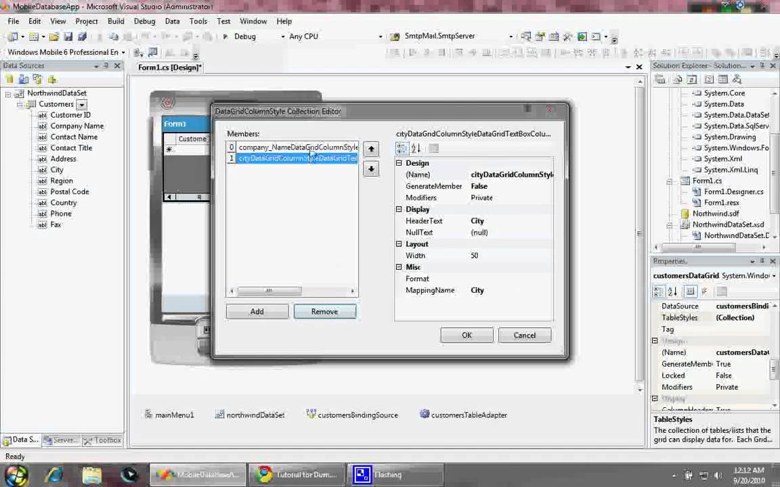Open solution configuration Debug dropdown
Image resolution: width=780 pixels, height=487 pixels.
(283, 37)
